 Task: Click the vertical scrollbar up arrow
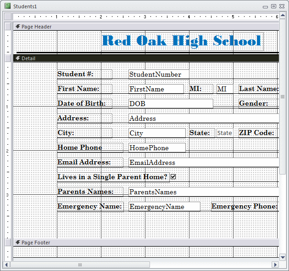pos(283,15)
